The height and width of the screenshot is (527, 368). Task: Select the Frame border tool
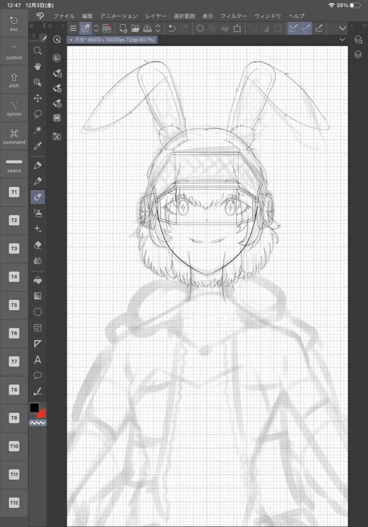point(38,328)
